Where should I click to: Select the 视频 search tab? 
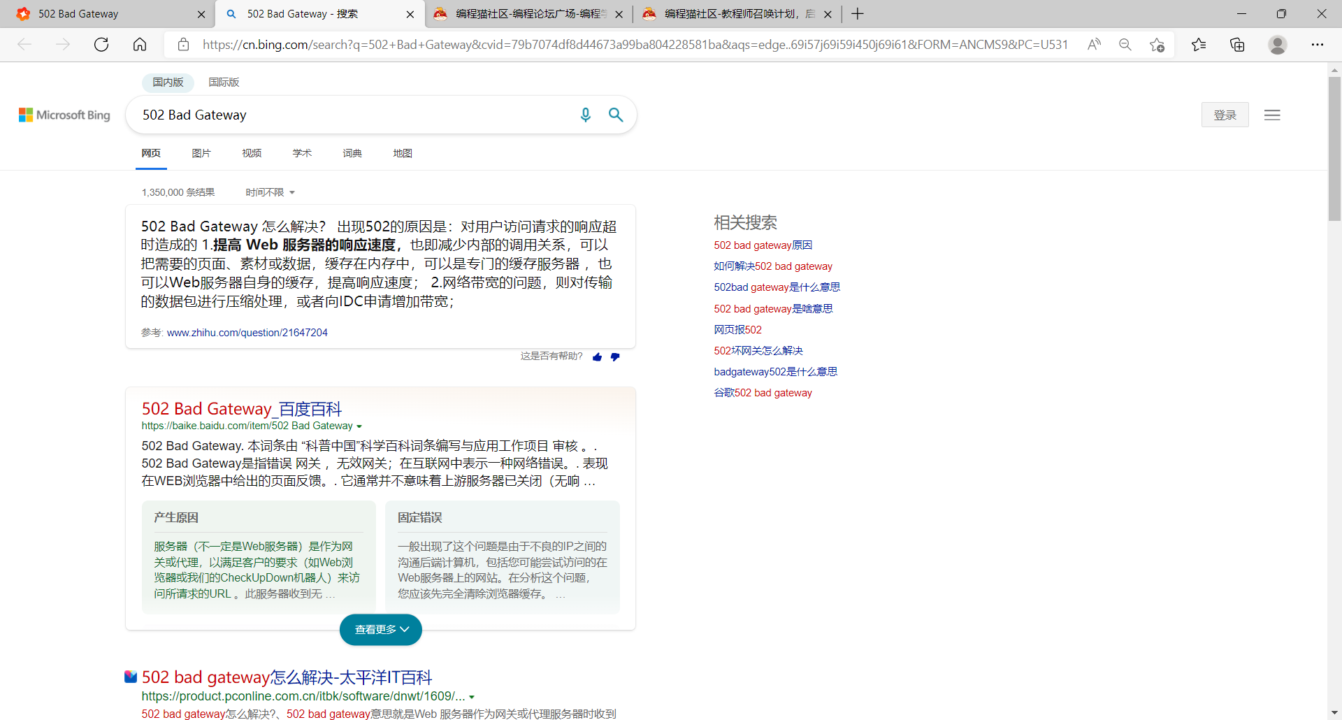pyautogui.click(x=252, y=153)
